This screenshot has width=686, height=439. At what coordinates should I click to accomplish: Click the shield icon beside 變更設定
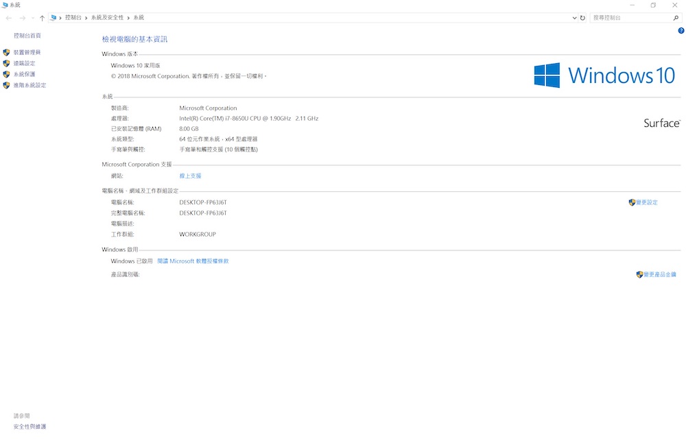coord(632,202)
